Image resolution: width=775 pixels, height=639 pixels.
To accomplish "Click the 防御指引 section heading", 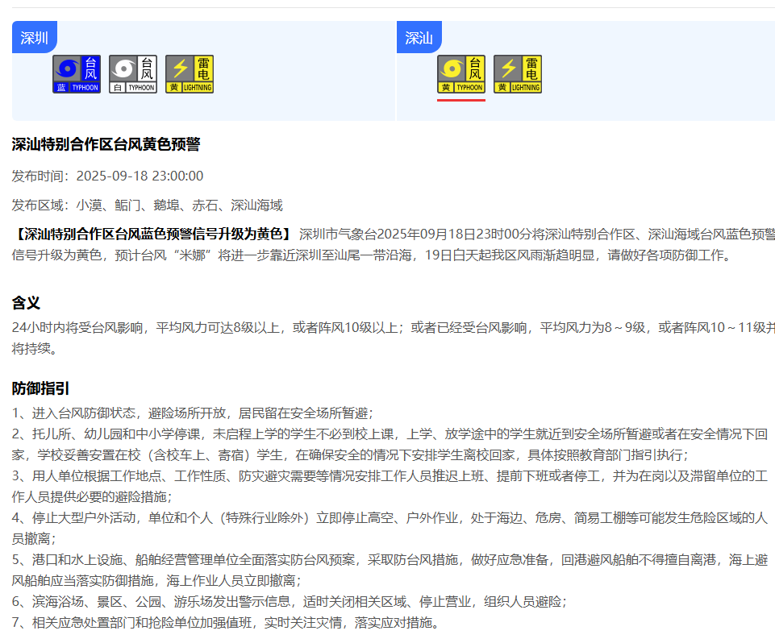I will [40, 388].
